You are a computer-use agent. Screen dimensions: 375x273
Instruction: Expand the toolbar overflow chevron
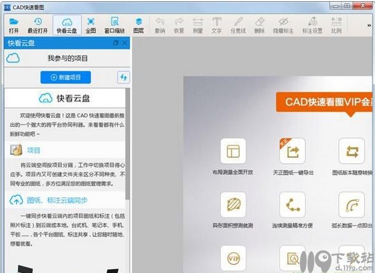tap(369, 25)
